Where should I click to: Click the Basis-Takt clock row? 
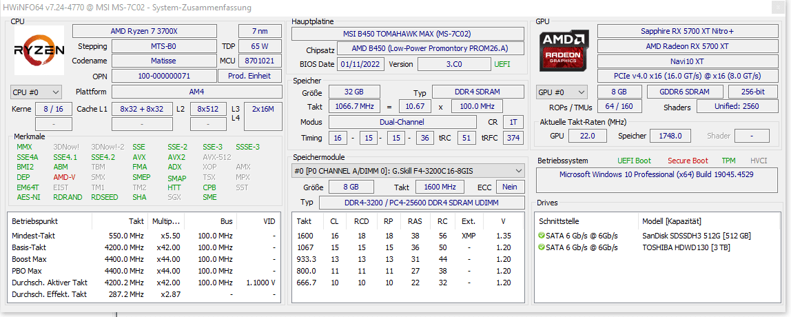pos(144,247)
